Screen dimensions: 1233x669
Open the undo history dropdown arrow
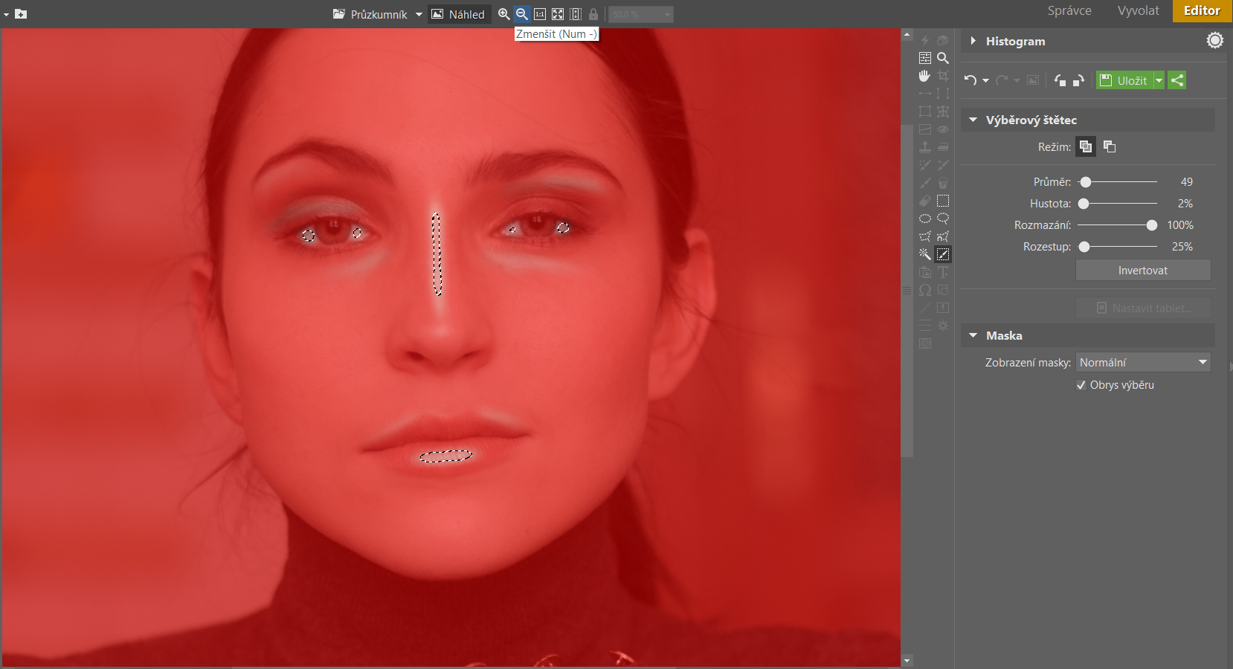pos(986,80)
